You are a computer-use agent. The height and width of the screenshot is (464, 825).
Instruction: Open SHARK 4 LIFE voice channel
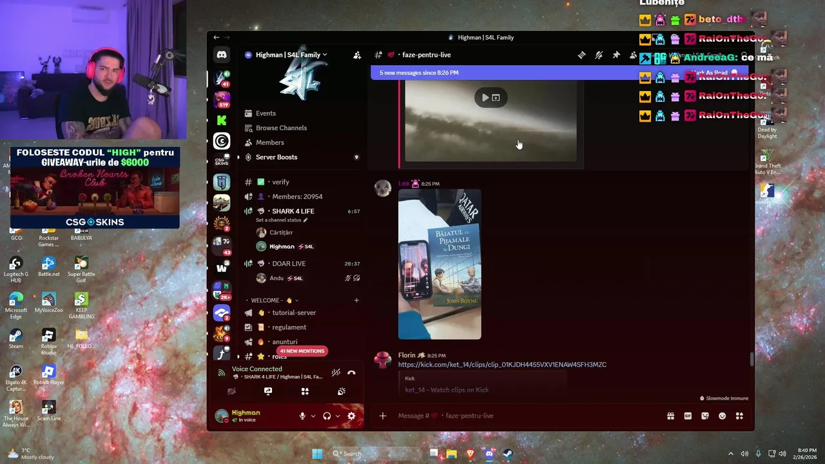[x=302, y=211]
